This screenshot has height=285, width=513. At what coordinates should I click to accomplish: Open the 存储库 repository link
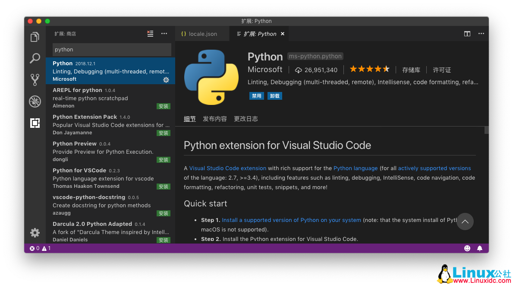click(411, 70)
